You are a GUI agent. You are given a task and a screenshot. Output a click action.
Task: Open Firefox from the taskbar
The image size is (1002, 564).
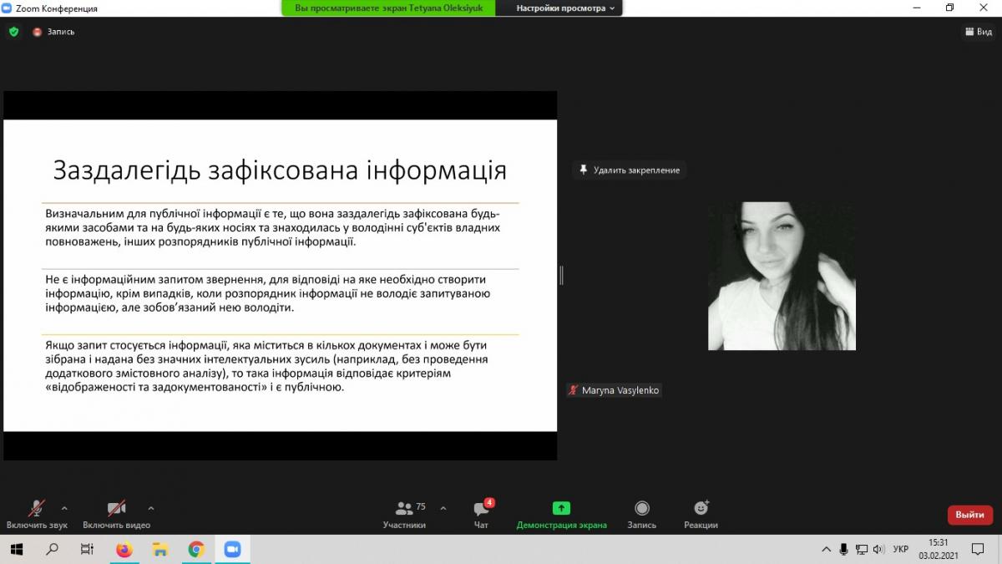[124, 549]
